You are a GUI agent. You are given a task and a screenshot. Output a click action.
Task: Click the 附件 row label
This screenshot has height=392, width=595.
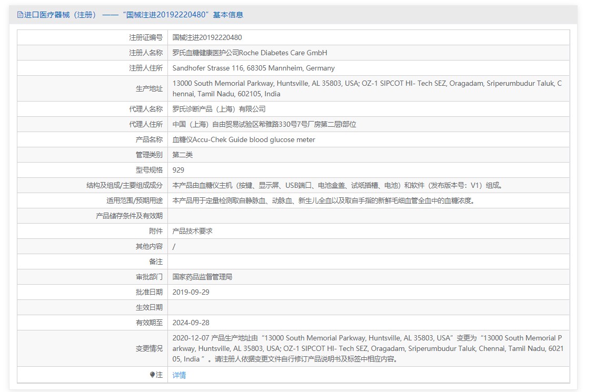(156, 231)
